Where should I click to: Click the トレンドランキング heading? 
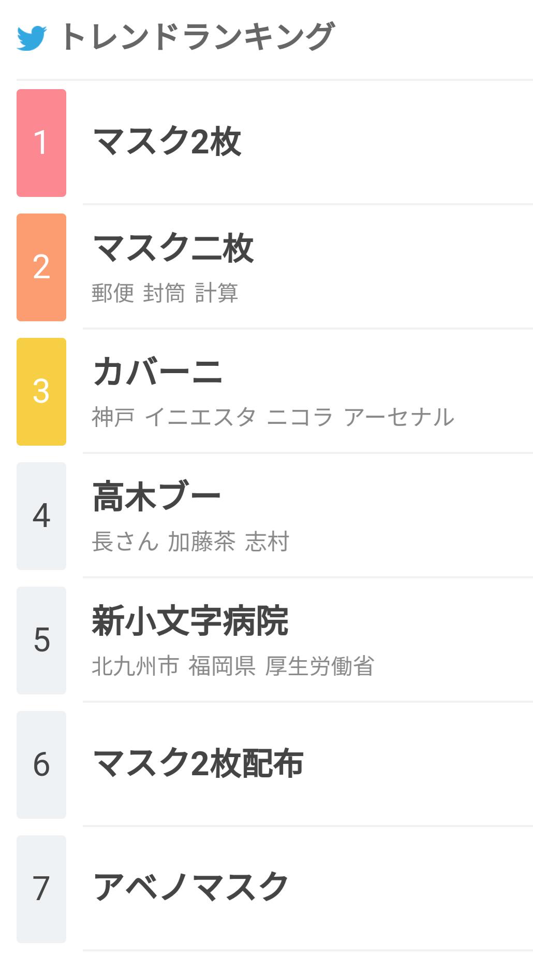(x=198, y=37)
